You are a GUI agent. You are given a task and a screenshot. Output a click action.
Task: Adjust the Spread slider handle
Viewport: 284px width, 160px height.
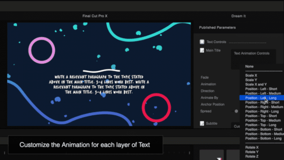tap(236, 111)
